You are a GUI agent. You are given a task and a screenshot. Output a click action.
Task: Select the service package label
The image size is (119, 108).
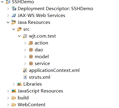42,64
